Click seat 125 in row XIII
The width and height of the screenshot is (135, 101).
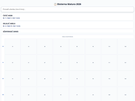(125, 94)
